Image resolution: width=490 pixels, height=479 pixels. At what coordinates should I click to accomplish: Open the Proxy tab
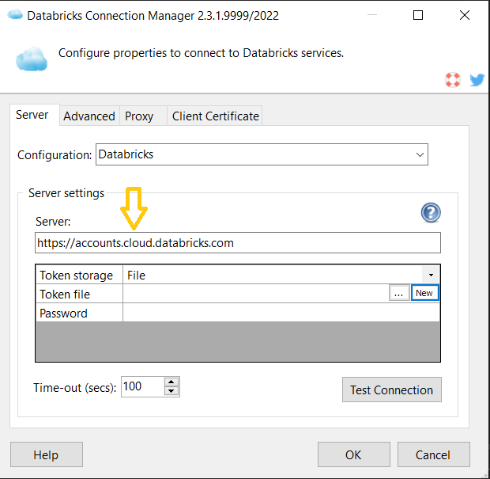coord(139,116)
